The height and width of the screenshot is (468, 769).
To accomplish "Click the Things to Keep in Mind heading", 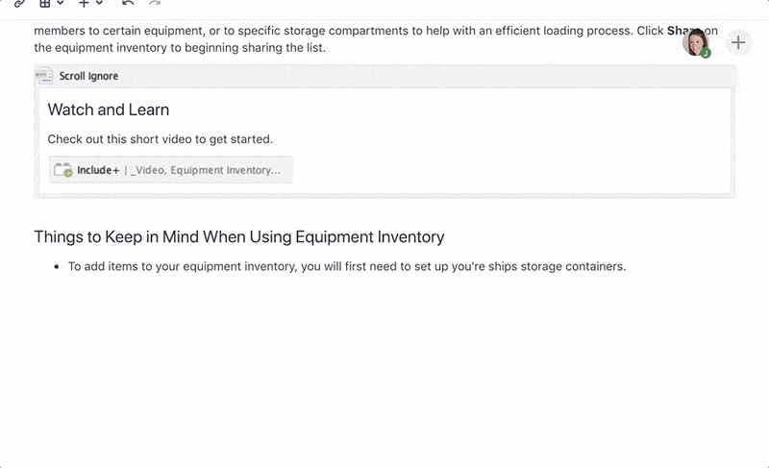I will pyautogui.click(x=238, y=236).
